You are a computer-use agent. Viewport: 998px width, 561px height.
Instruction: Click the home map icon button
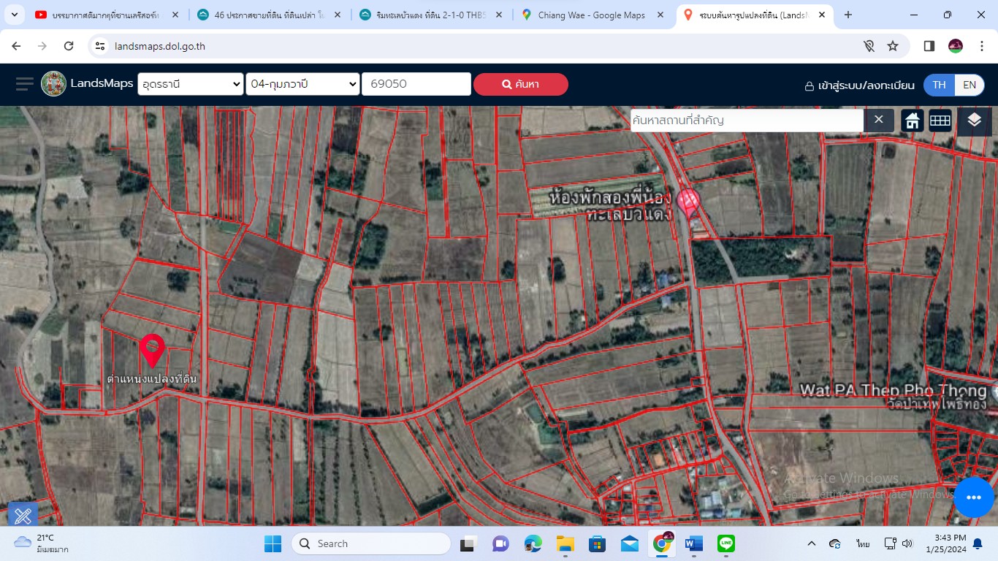tap(913, 121)
